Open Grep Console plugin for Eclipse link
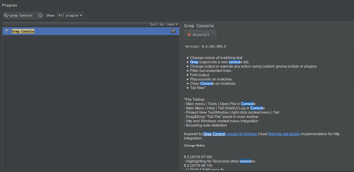This screenshot has height=172, width=354. click(x=230, y=134)
